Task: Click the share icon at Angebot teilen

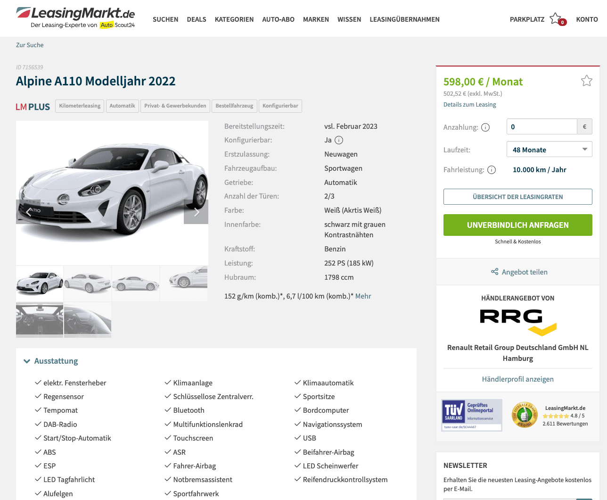Action: 494,272
